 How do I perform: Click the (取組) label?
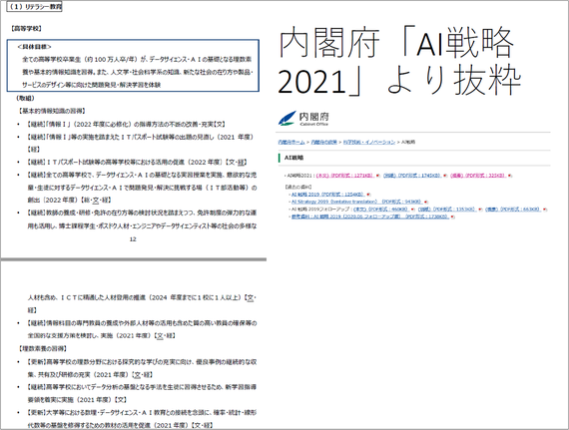tap(25, 98)
